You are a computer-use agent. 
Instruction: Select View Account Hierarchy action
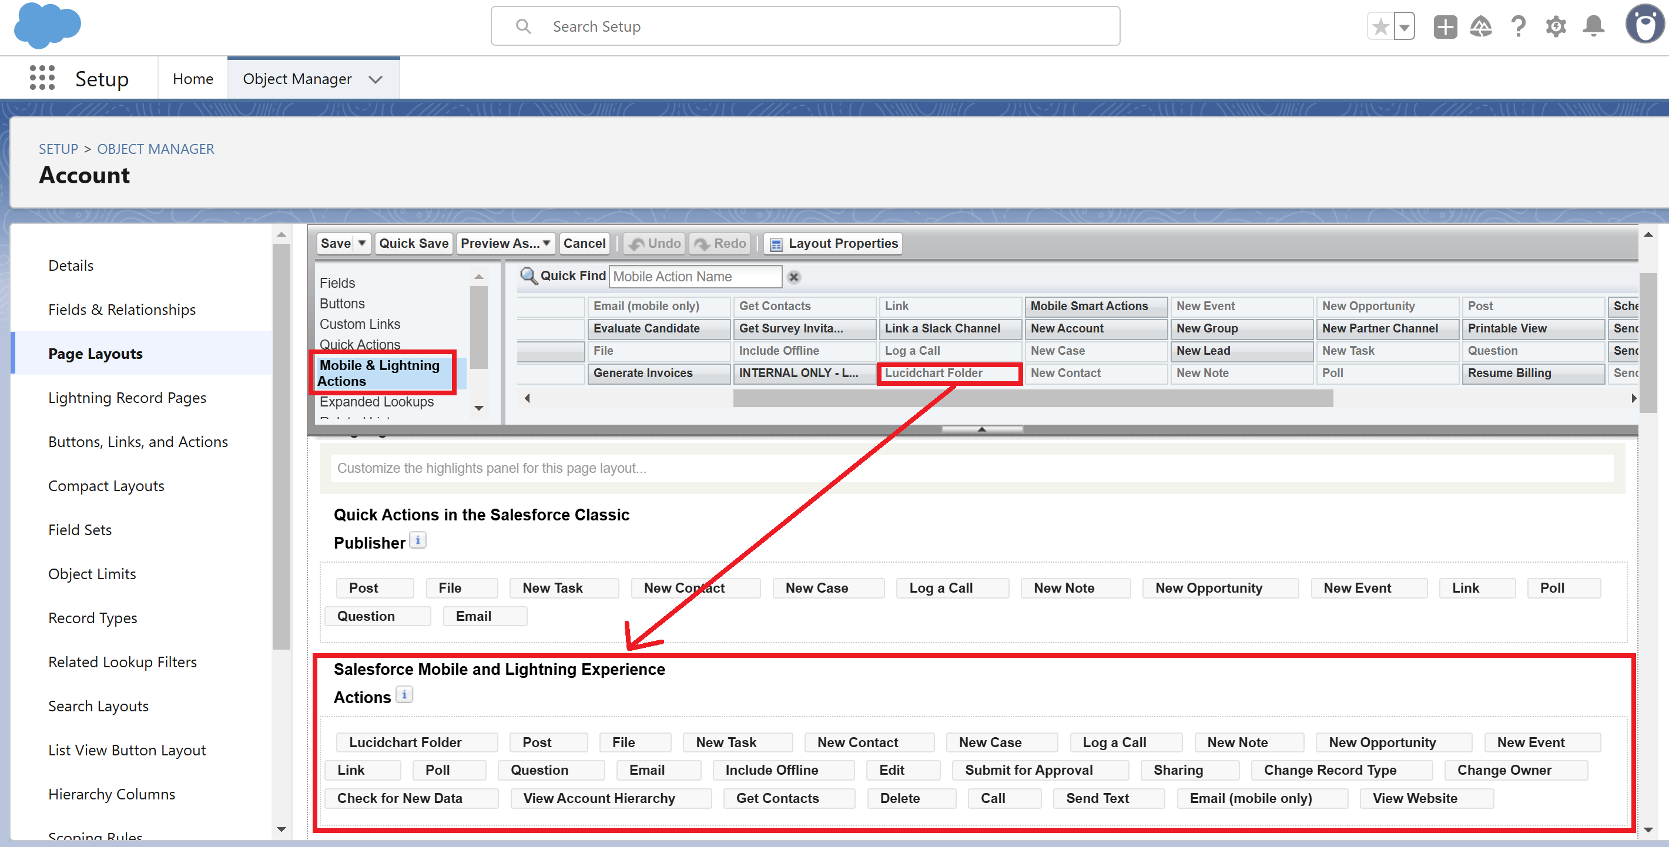(x=611, y=798)
